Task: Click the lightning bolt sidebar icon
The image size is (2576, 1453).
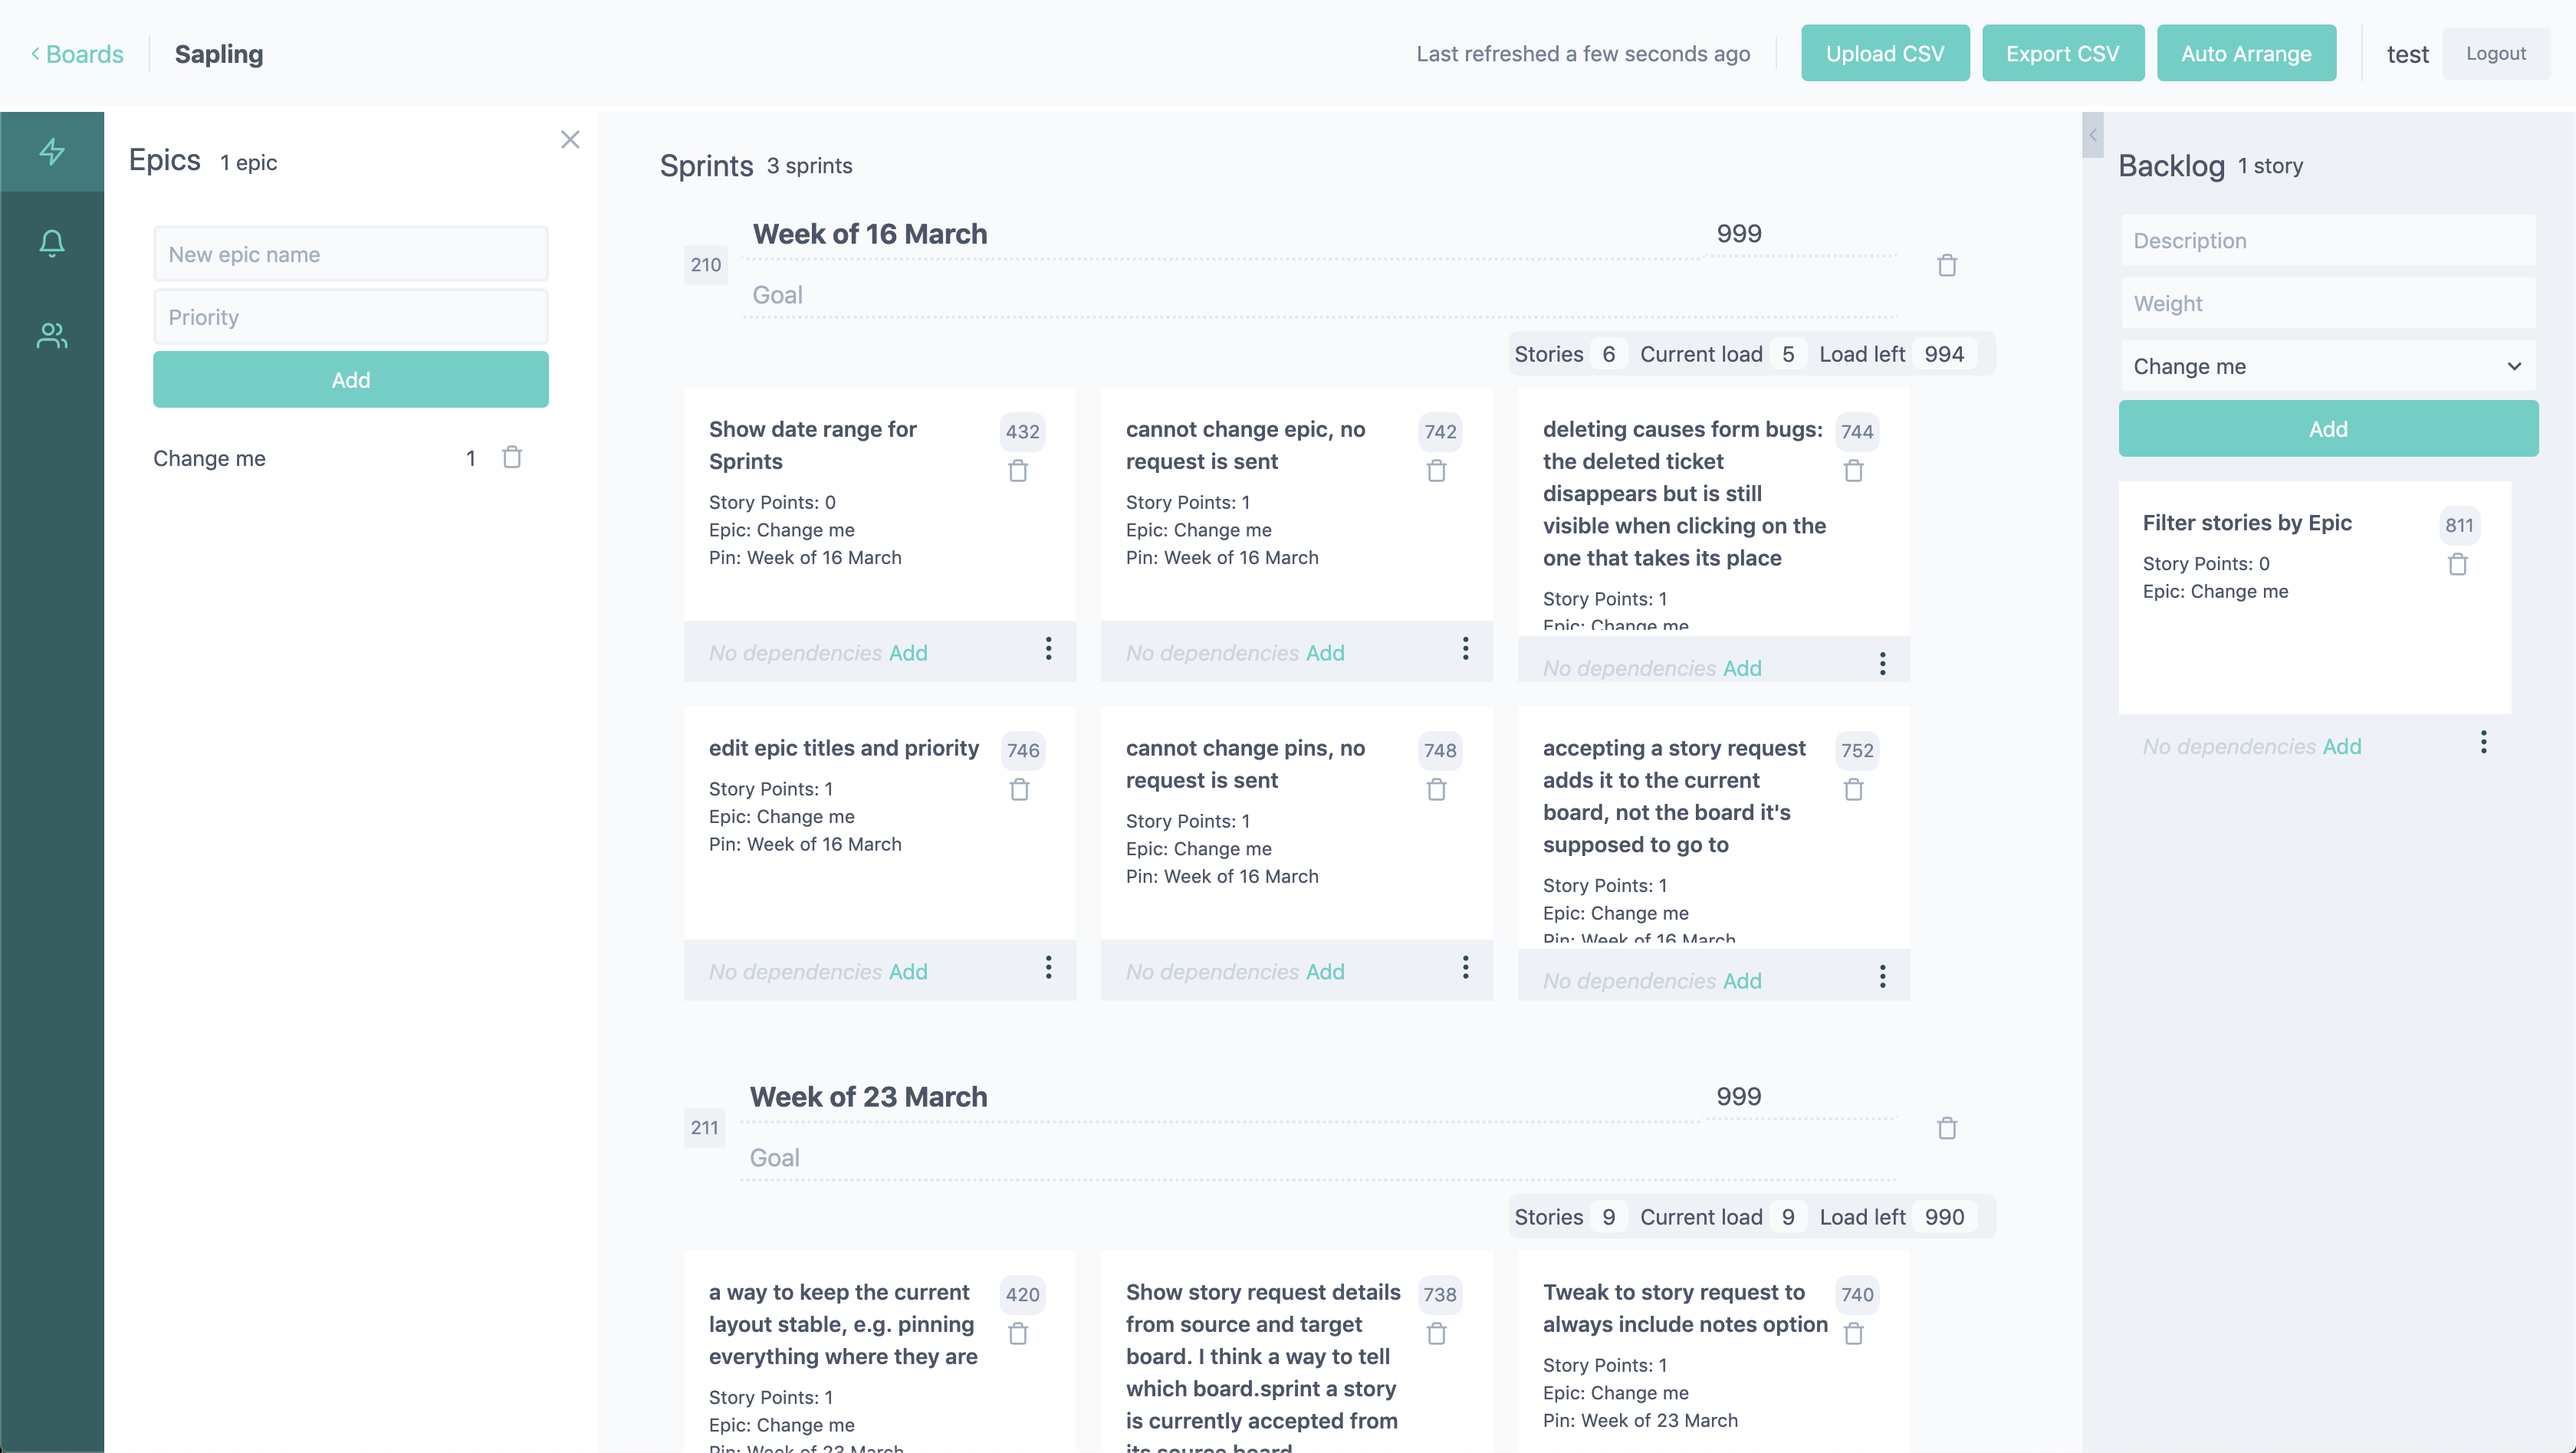Action: pos(52,151)
